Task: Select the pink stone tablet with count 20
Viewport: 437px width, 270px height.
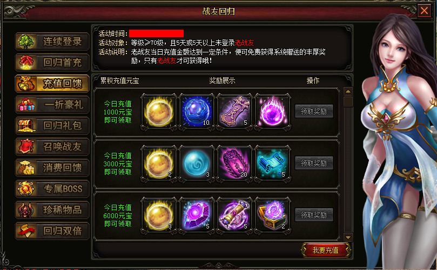Action: tap(234, 164)
